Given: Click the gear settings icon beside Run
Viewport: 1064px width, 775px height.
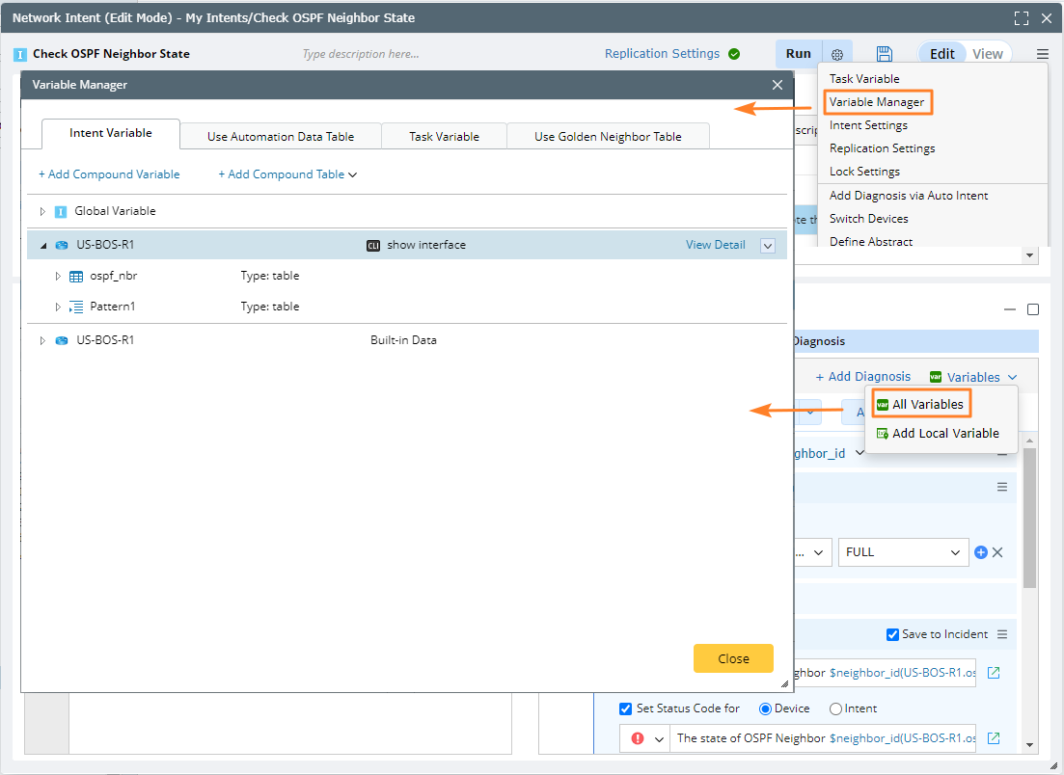Looking at the screenshot, I should tap(837, 54).
